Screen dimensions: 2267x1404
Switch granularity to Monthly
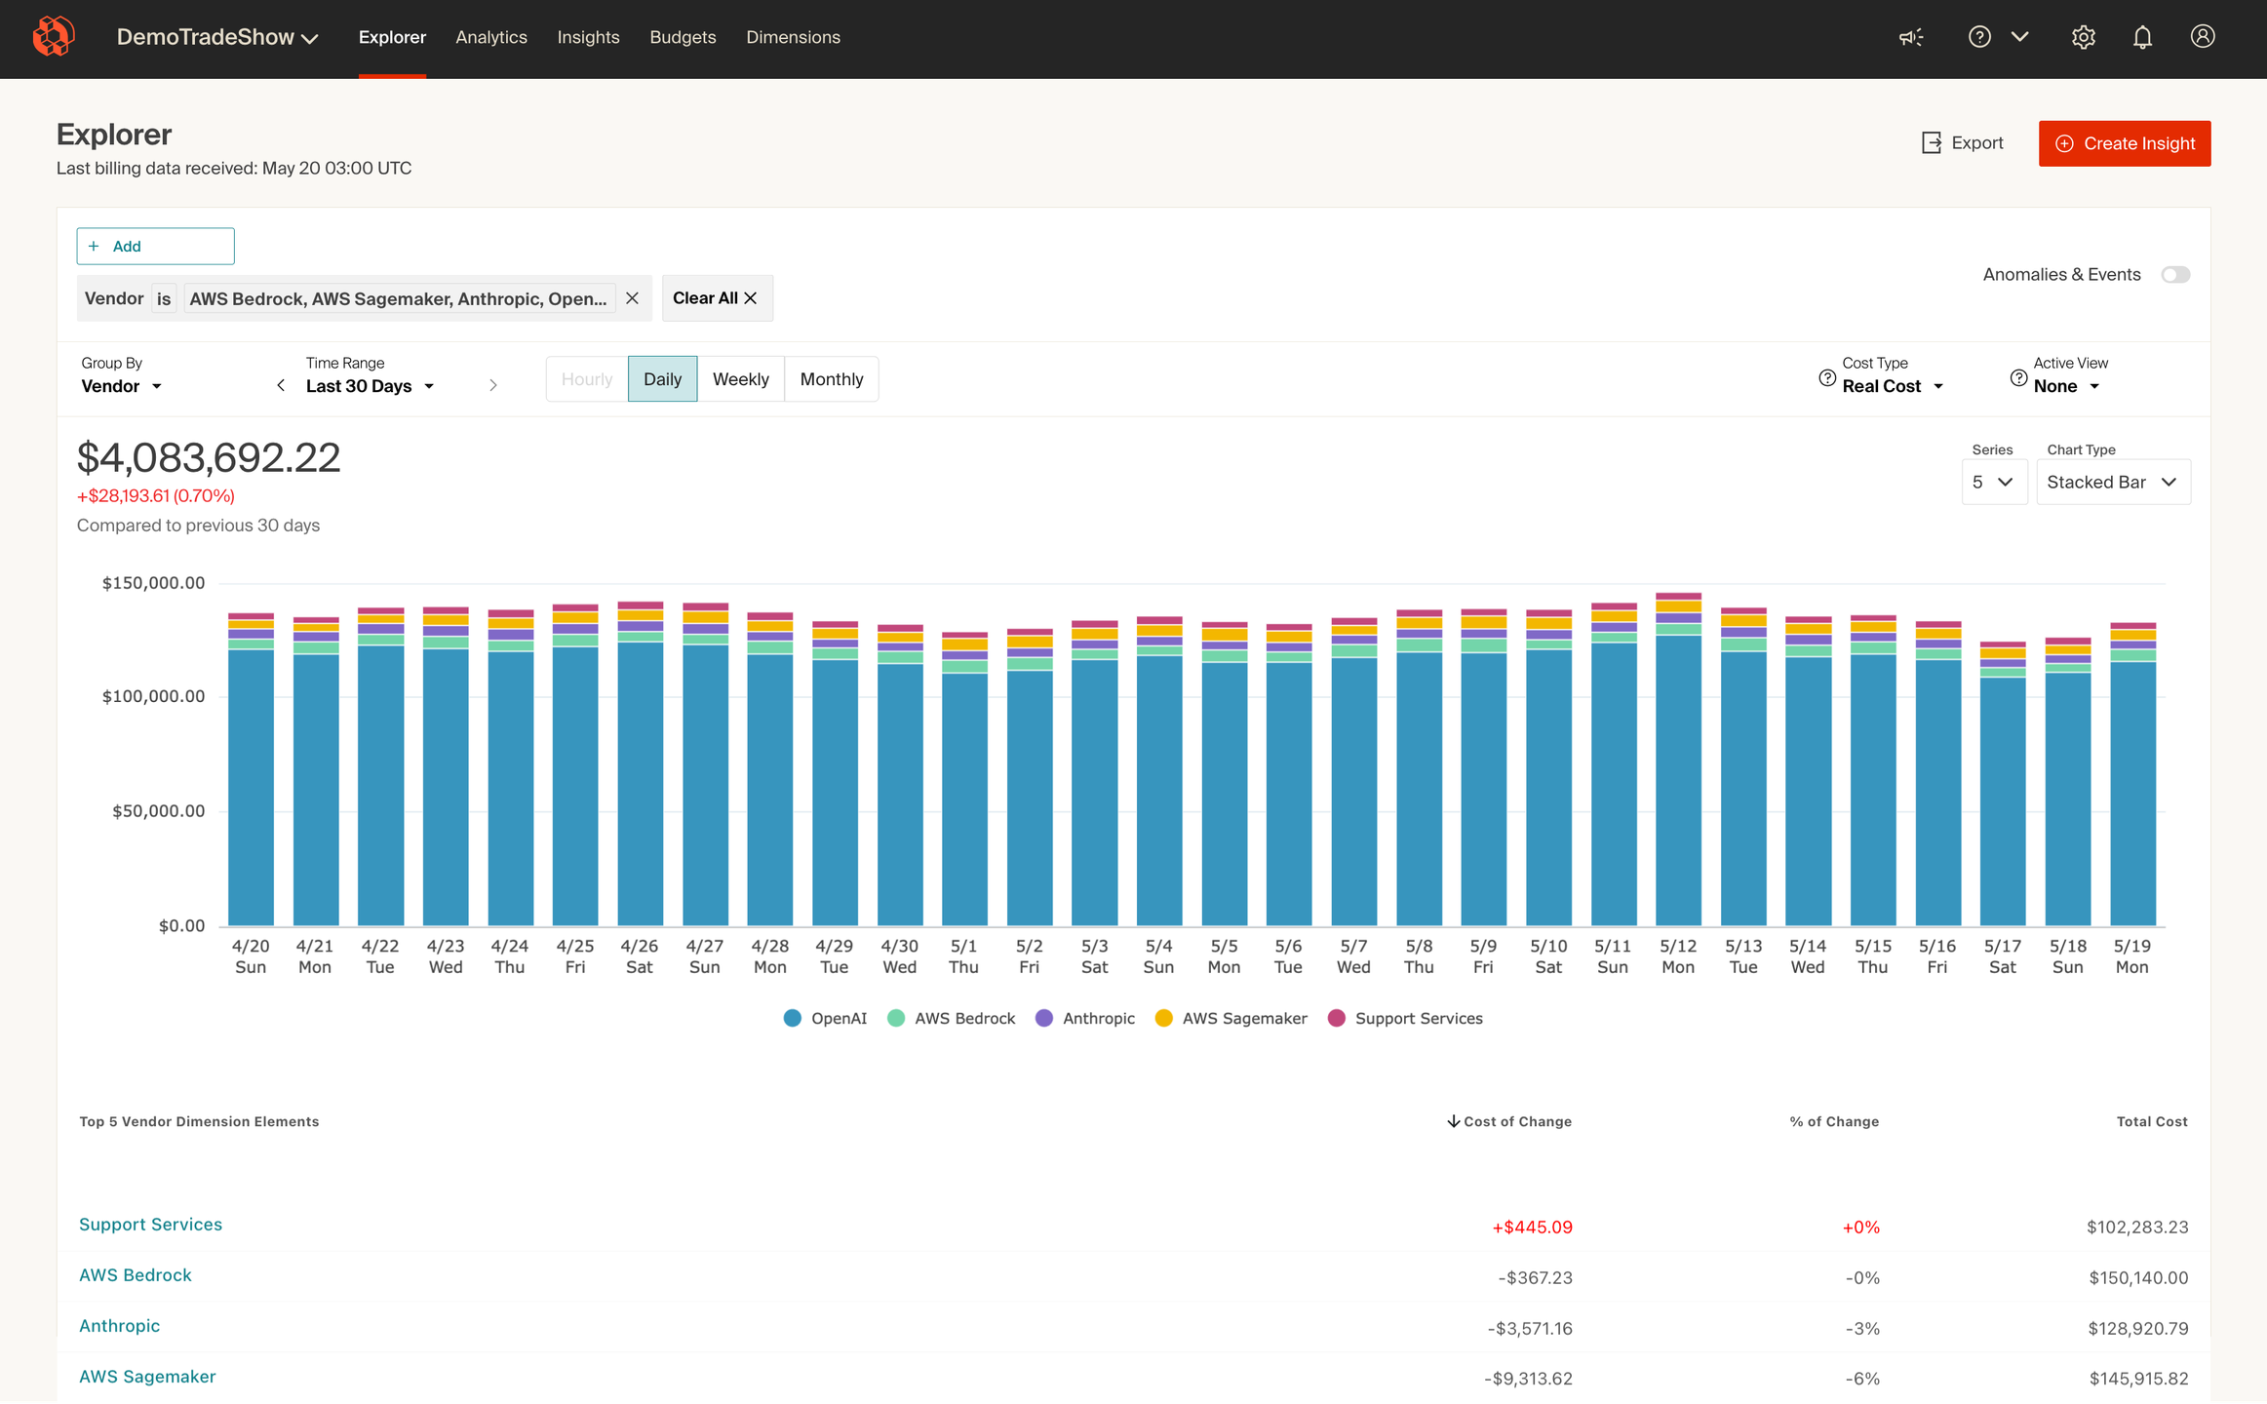point(831,379)
